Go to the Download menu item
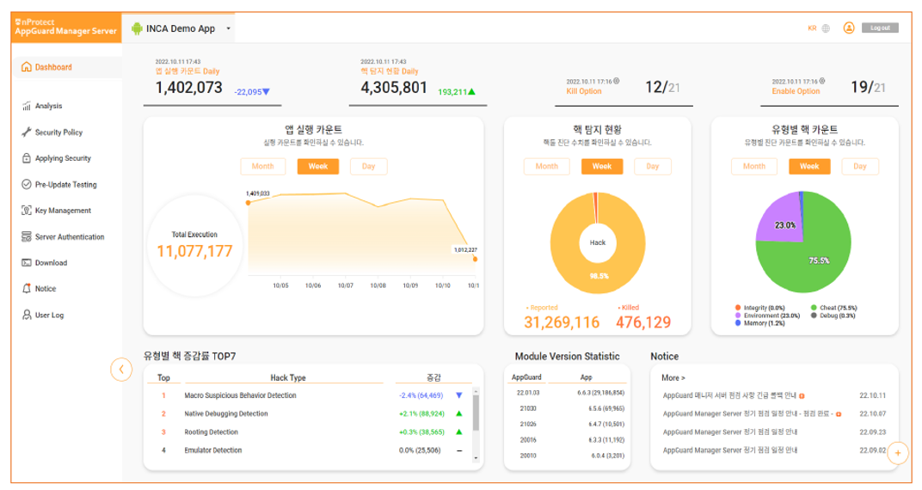This screenshot has width=922, height=490. coord(51,263)
